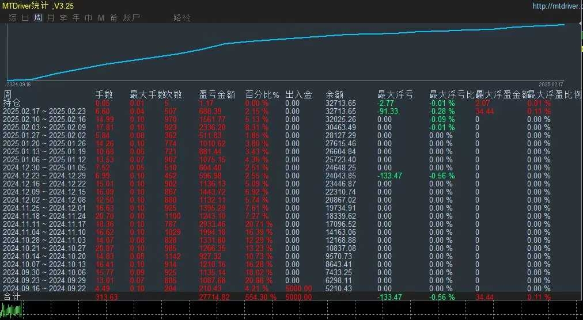Click the 最大浮亏 column header
This screenshot has width=583, height=320.
[x=395, y=95]
